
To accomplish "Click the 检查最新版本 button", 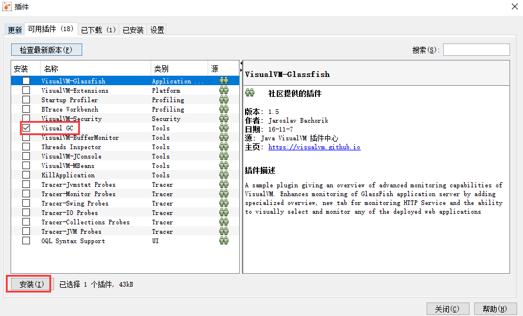I will tap(46, 50).
